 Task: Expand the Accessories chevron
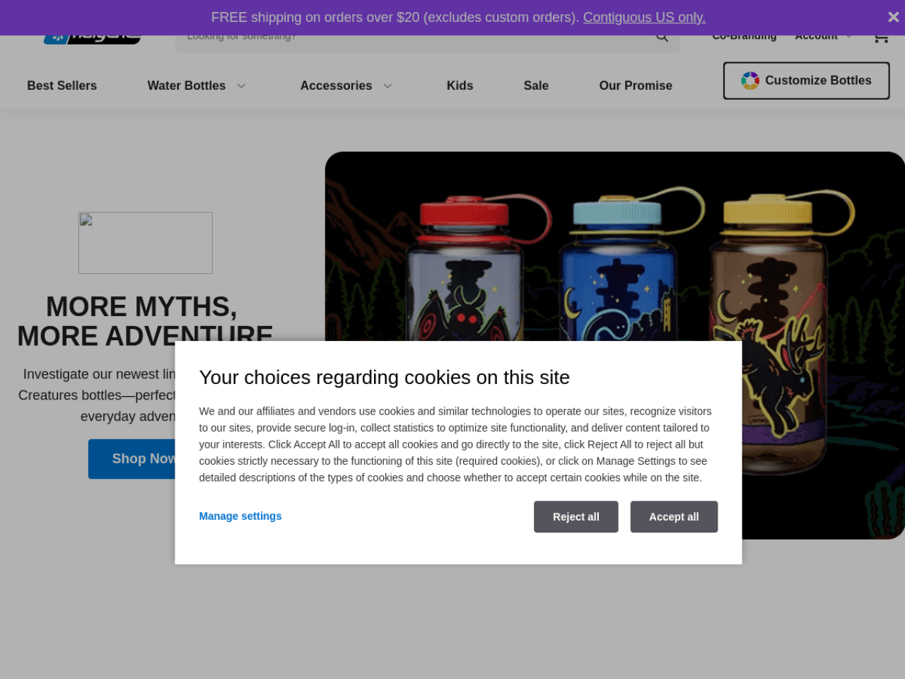[387, 86]
